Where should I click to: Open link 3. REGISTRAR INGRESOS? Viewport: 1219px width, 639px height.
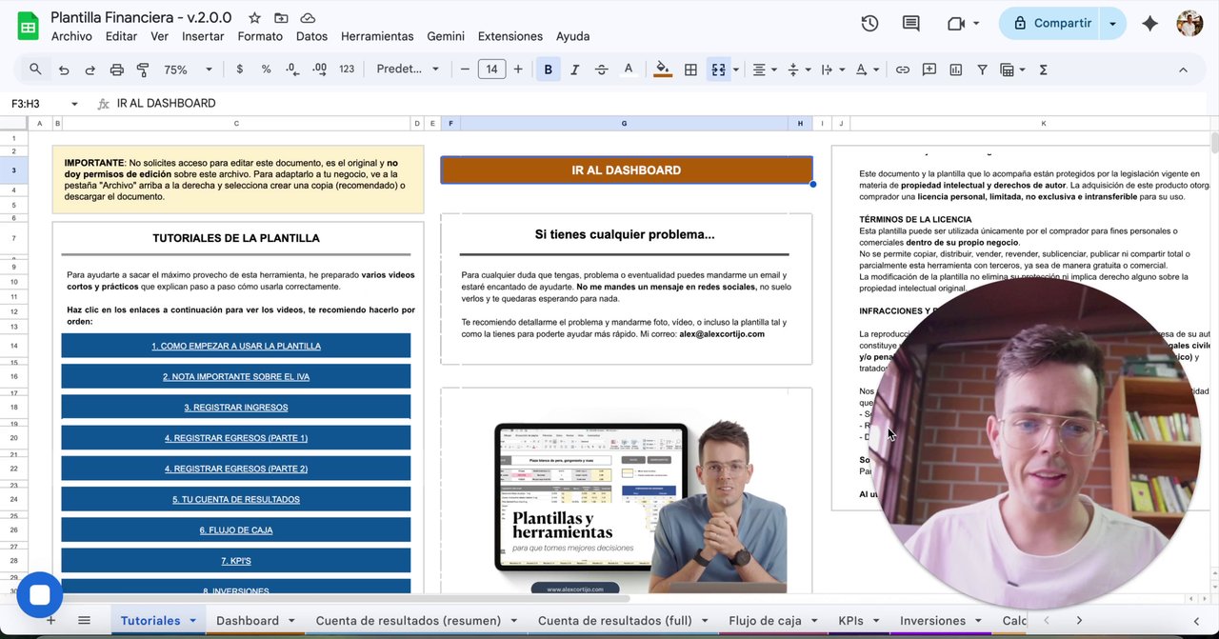(235, 408)
